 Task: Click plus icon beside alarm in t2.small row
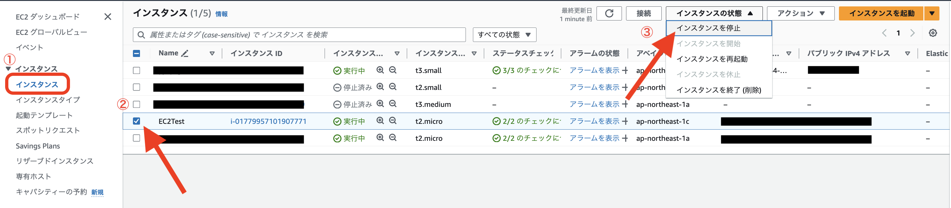pyautogui.click(x=625, y=87)
